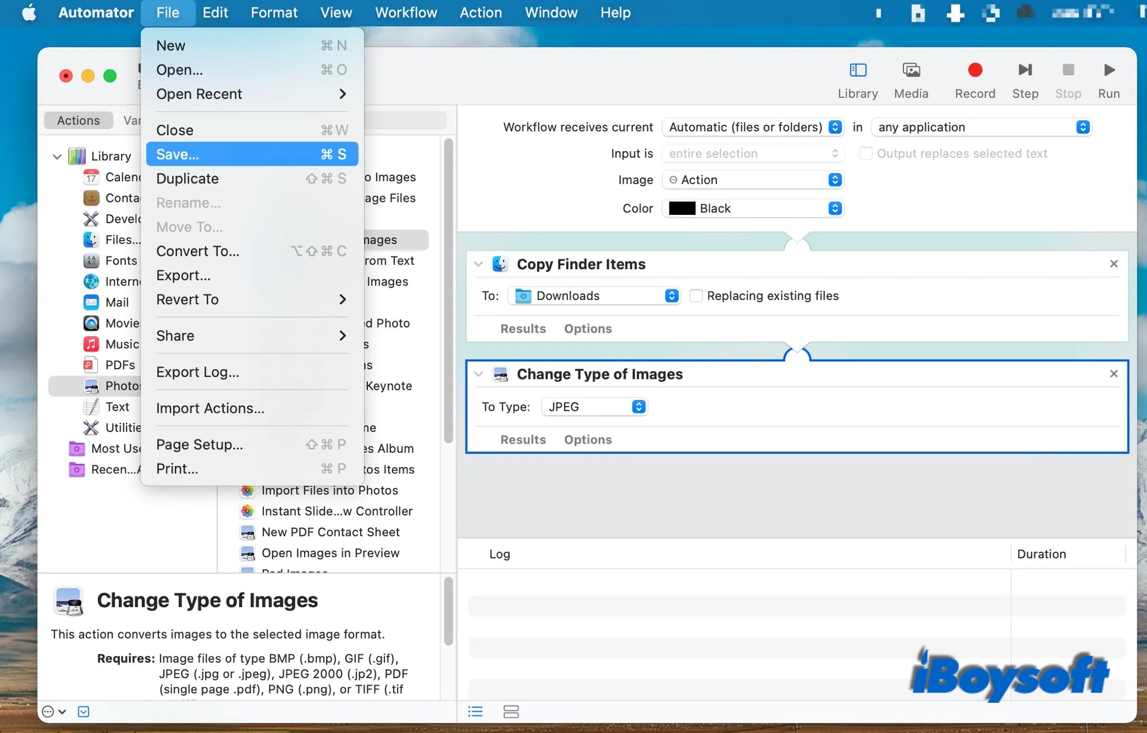Select Export from the File menu
The height and width of the screenshot is (733, 1147).
184,275
